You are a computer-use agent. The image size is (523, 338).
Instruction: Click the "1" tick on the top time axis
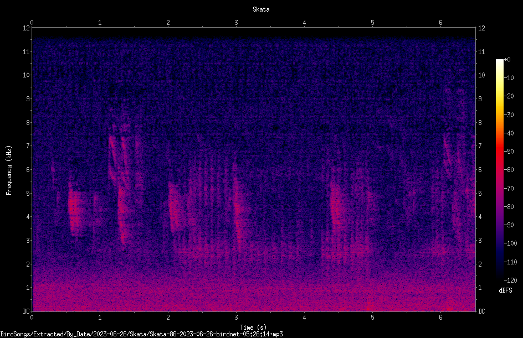[100, 23]
